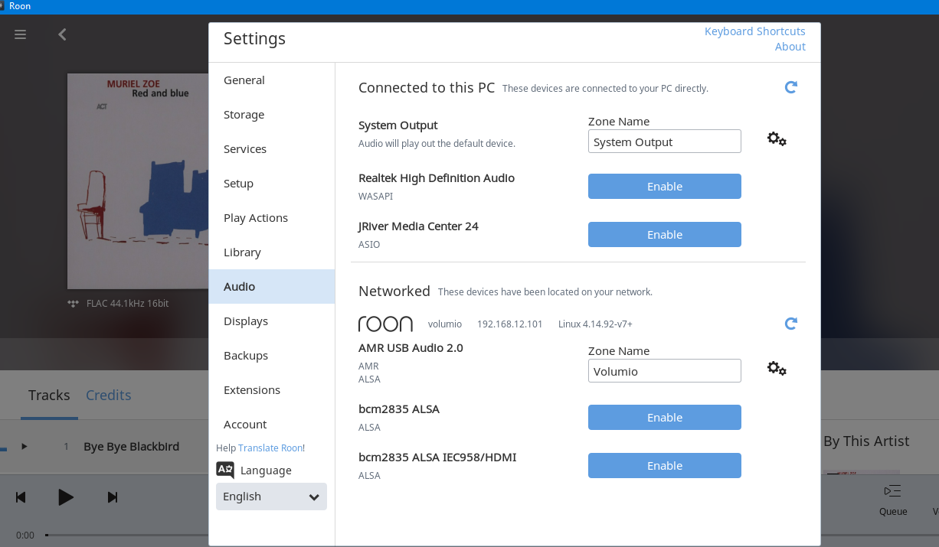
Task: Select the Storage settings section
Action: [x=271, y=115]
